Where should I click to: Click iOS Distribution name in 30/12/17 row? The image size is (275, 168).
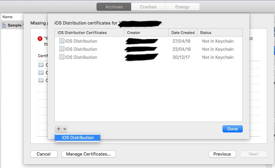pyautogui.click(x=81, y=57)
